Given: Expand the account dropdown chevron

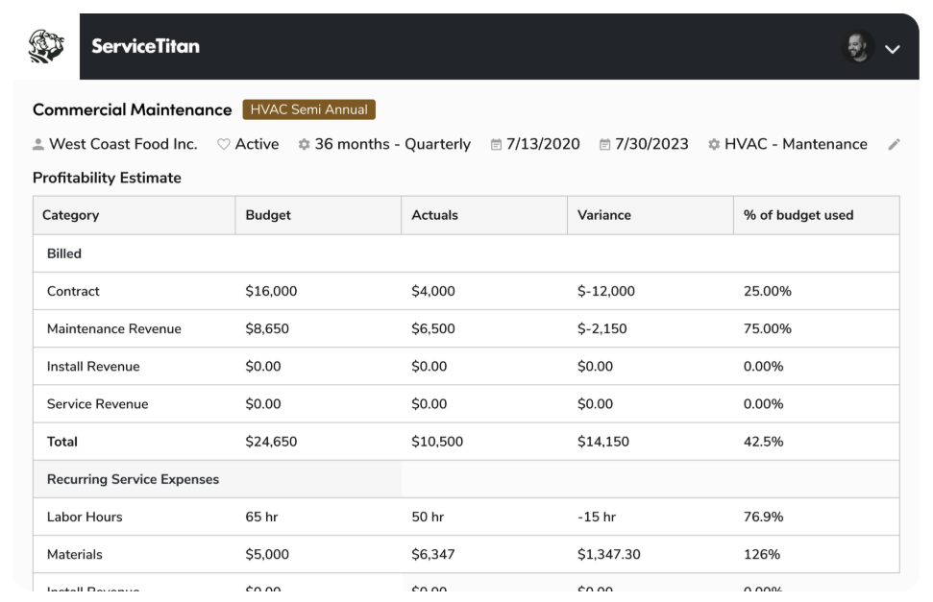Looking at the screenshot, I should [892, 49].
